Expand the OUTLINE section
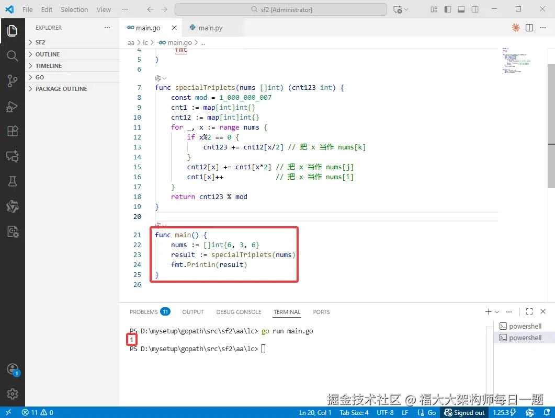The width and height of the screenshot is (555, 418). click(72, 54)
